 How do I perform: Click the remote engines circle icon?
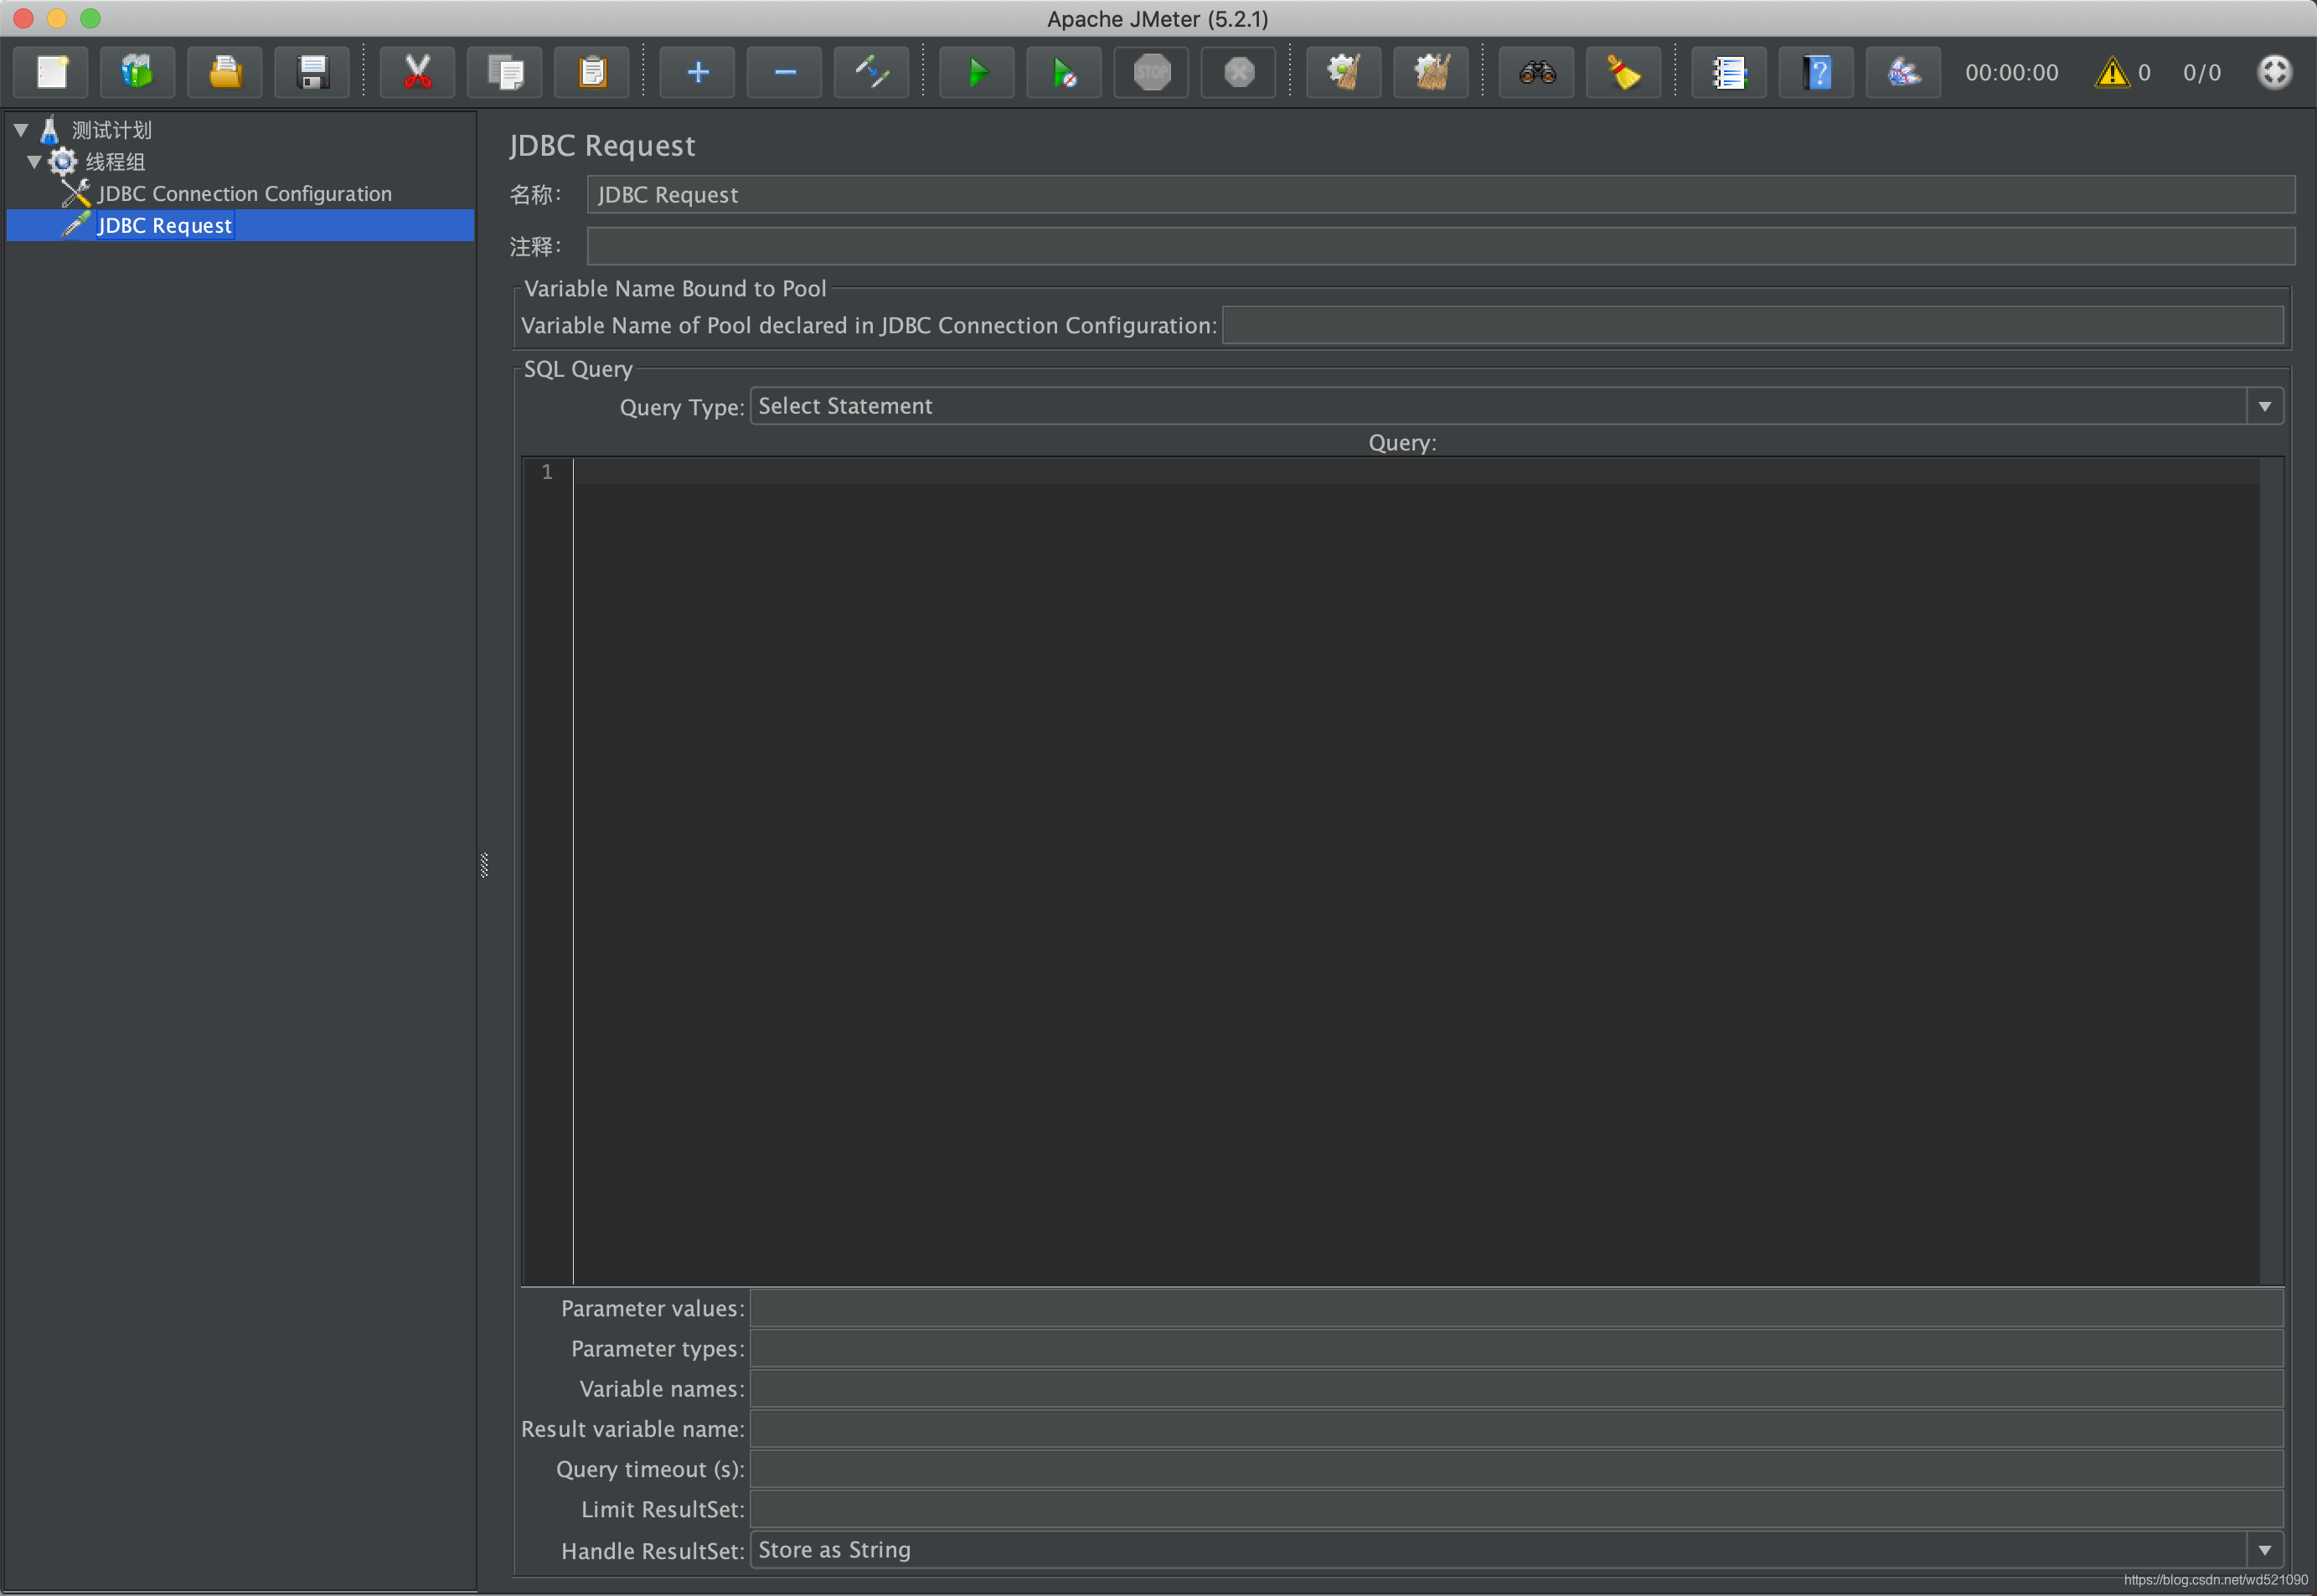point(2274,72)
